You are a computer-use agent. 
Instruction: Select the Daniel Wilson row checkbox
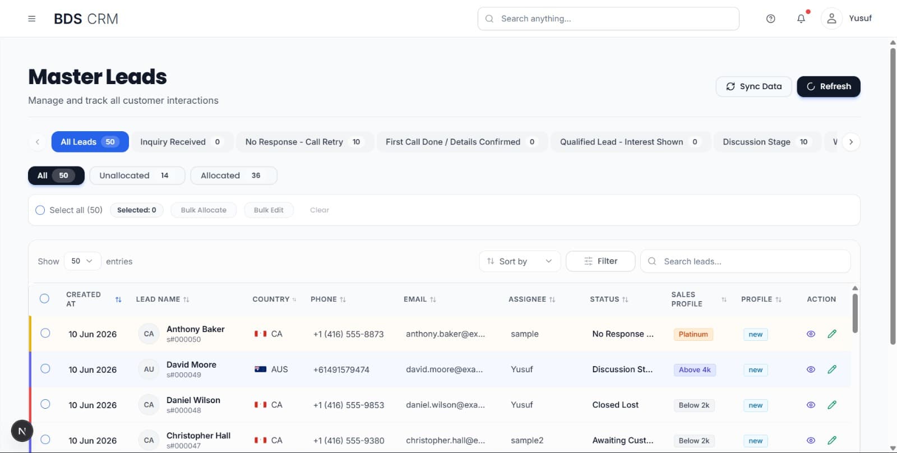[45, 404]
